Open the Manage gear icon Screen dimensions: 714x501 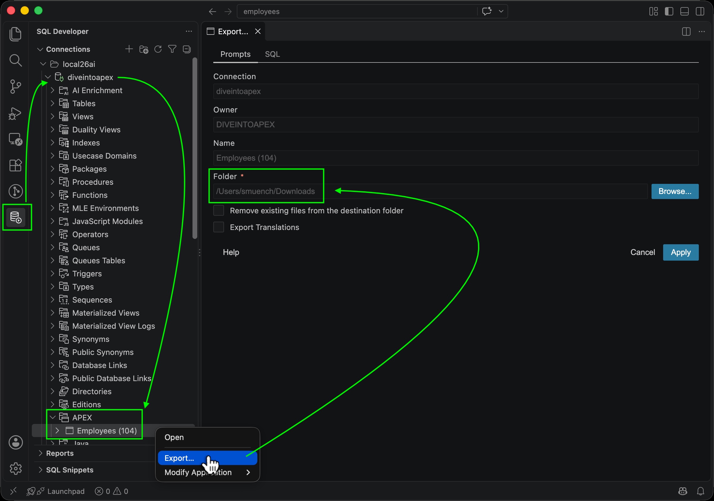[x=15, y=468]
